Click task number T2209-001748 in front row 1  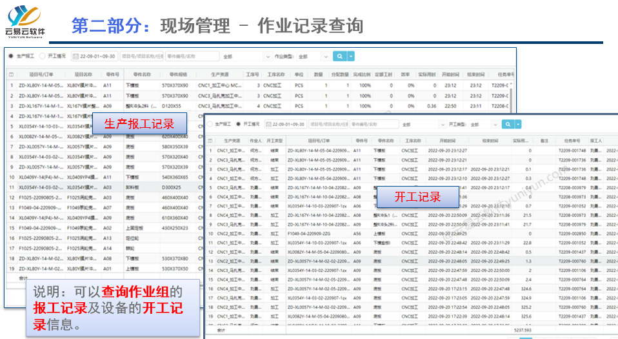(x=572, y=150)
